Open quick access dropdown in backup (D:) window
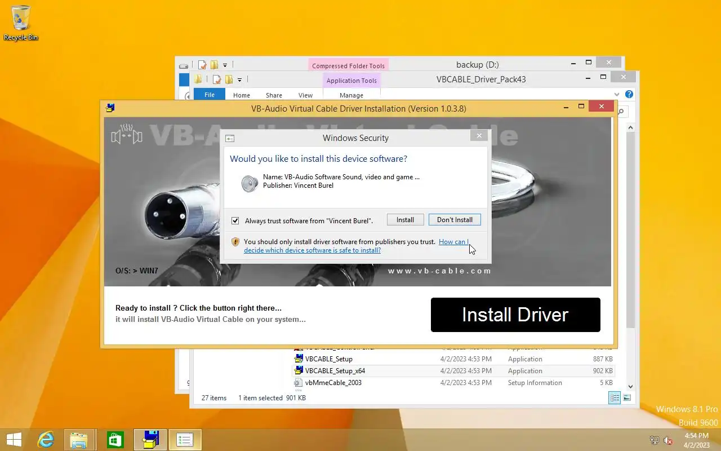The width and height of the screenshot is (721, 451). coord(225,65)
